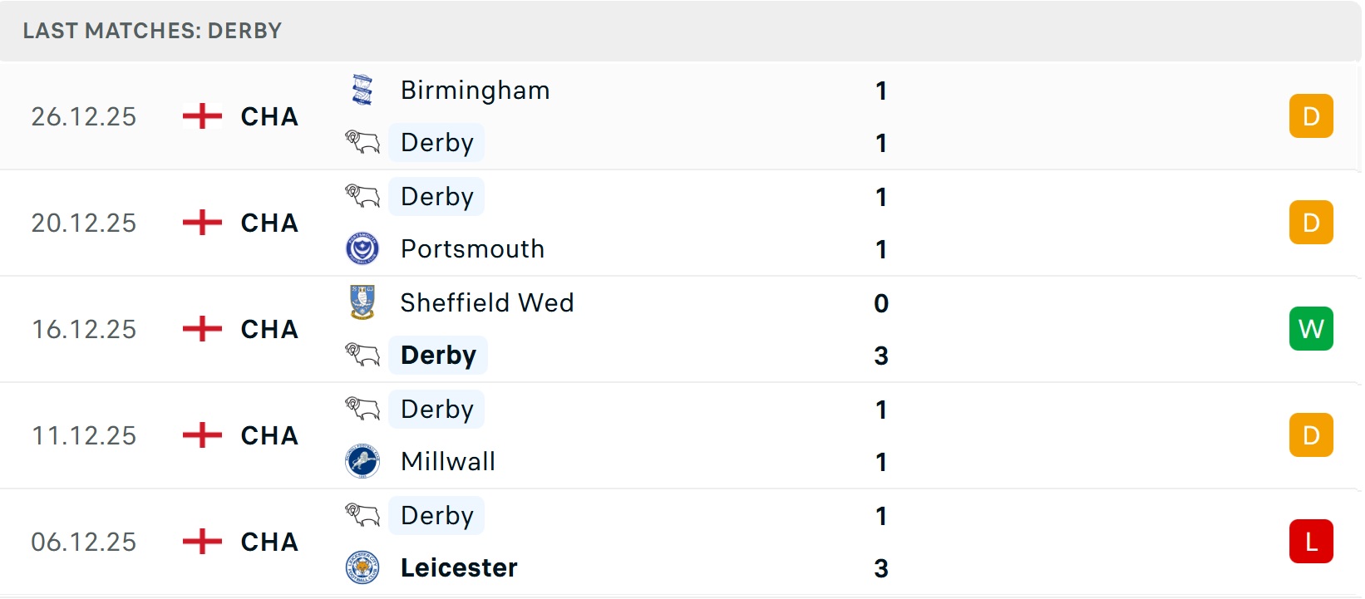Click the Millwall team name

point(448,461)
